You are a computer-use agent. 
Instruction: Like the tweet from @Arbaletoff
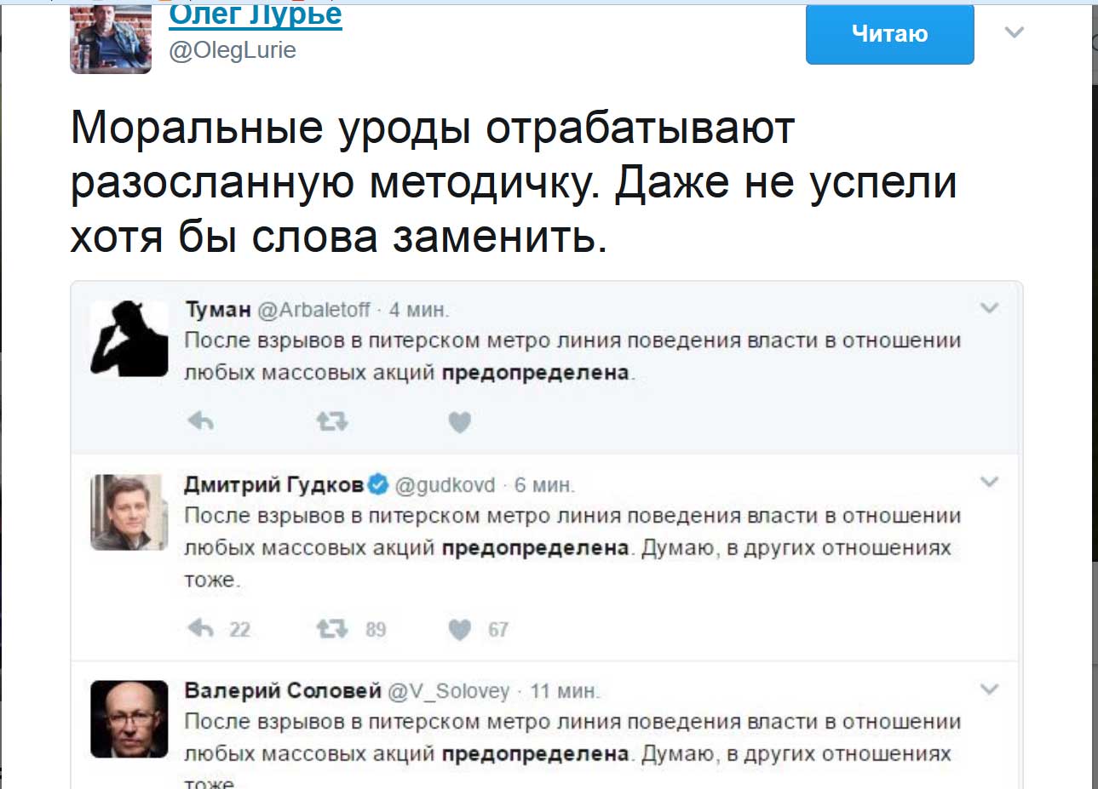tap(459, 422)
